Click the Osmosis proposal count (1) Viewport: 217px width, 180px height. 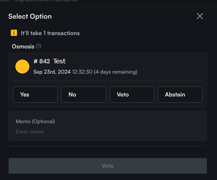39,46
